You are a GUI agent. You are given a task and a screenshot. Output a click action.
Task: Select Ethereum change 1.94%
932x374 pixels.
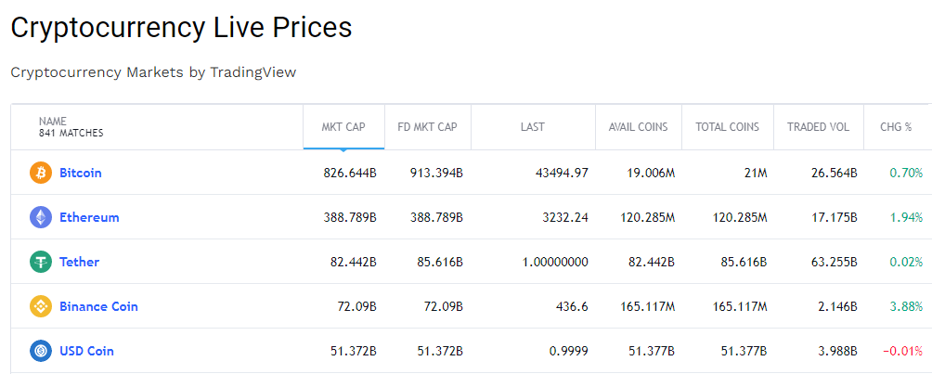[906, 217]
